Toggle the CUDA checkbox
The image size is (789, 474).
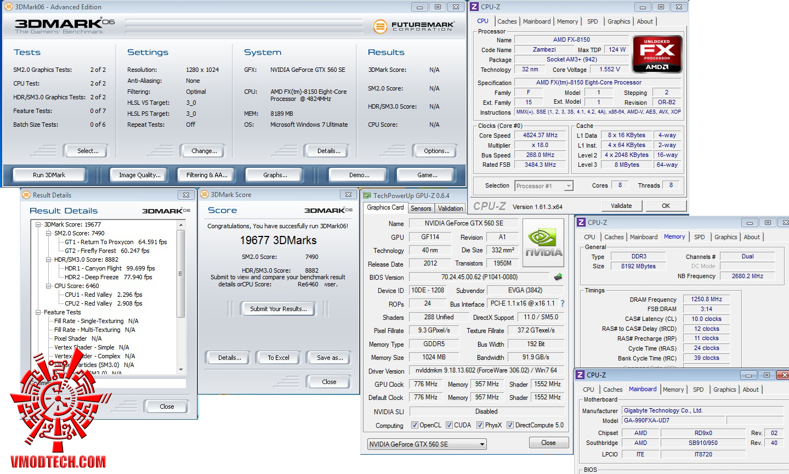pos(450,425)
